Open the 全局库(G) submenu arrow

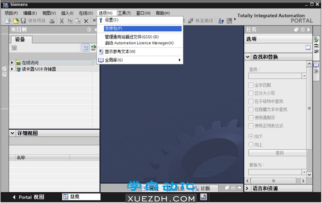tap(179, 60)
